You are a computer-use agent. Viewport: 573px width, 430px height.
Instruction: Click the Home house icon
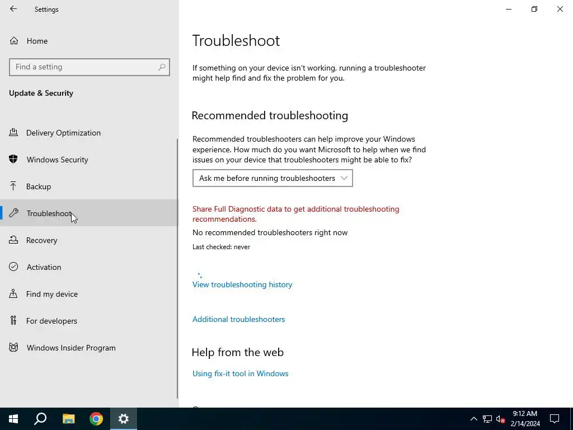pyautogui.click(x=14, y=40)
